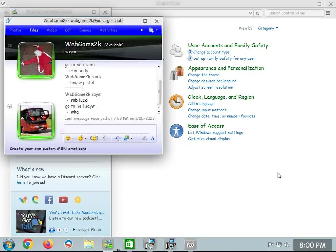This screenshot has width=336, height=252.
Task: Click the chat scrollbar up arrow
Action: click(x=159, y=66)
